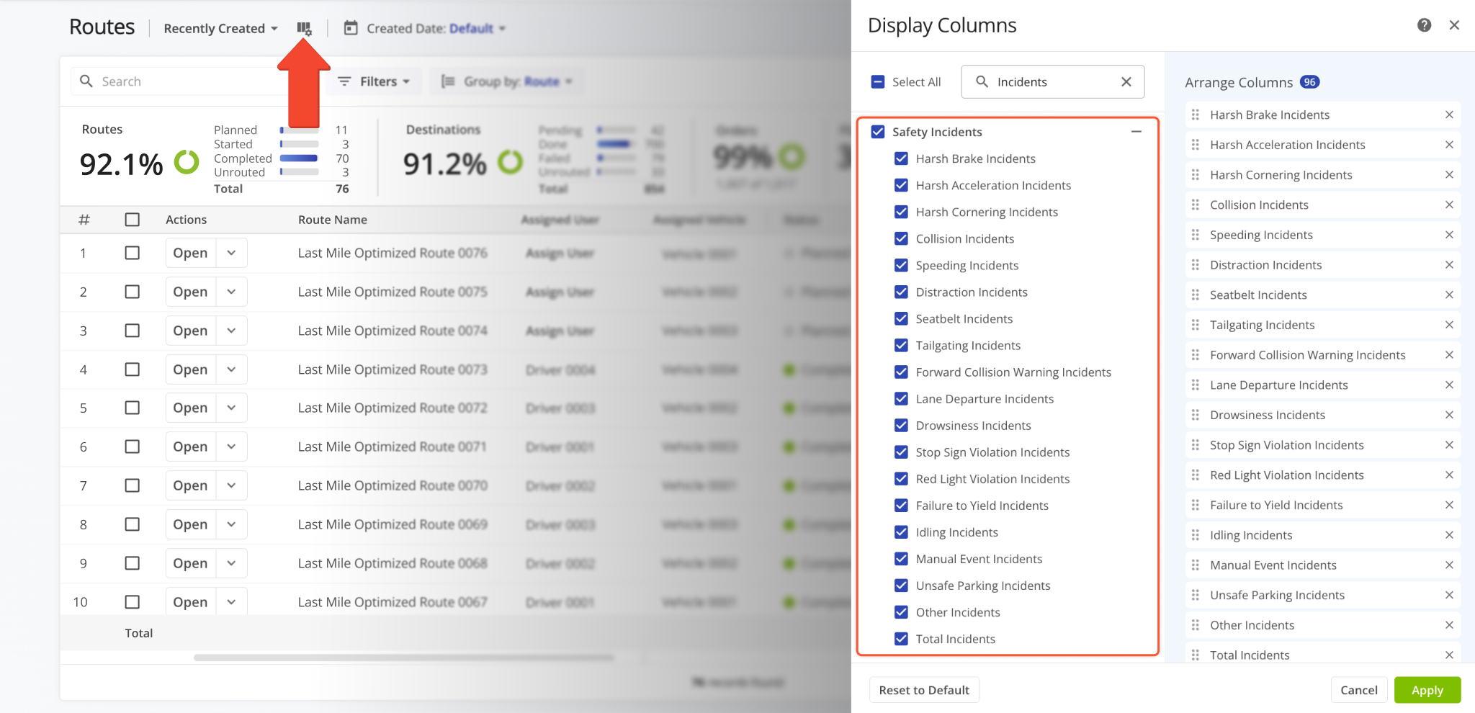Viewport: 1475px width, 713px height.
Task: Click the Routes completion progress ring
Action: click(187, 162)
